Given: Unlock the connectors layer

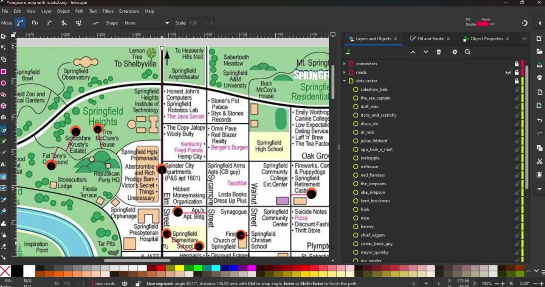Looking at the screenshot, I should coord(517,64).
